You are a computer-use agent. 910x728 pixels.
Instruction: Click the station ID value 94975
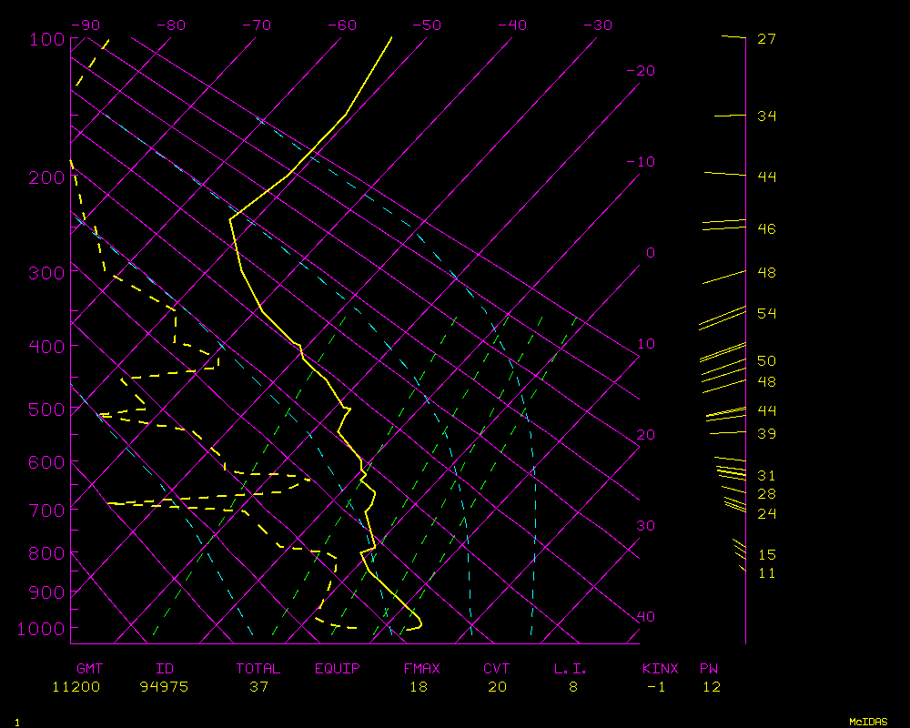point(164,687)
